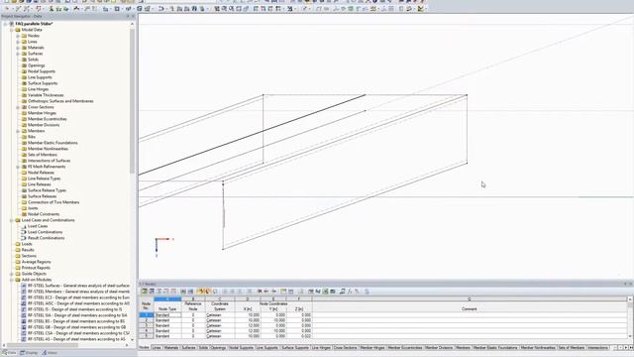634x357 pixels.
Task: Switch to Lines table tab
Action: pyautogui.click(x=157, y=348)
